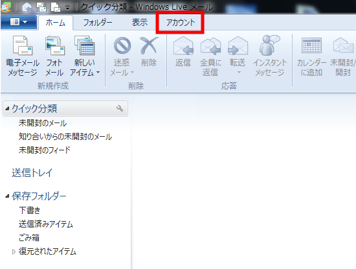Open the quick access toolbar customize arrow
The image size is (356, 269).
click(x=67, y=8)
